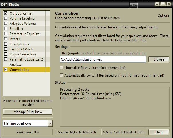173x138 pixels.
Task: Close the DSP Studio window
Action: [x=169, y=4]
